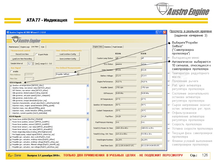Click up arrow of ECU B Signals scrollbar
Image resolution: width=216 pixels, height=162 pixels.
88,120
